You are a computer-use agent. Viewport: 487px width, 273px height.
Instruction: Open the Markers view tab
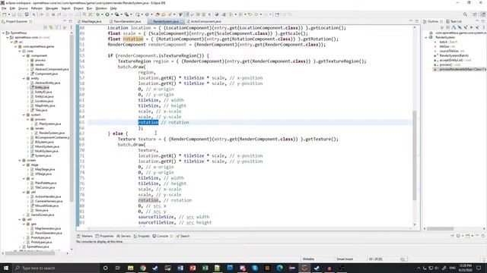point(84,236)
